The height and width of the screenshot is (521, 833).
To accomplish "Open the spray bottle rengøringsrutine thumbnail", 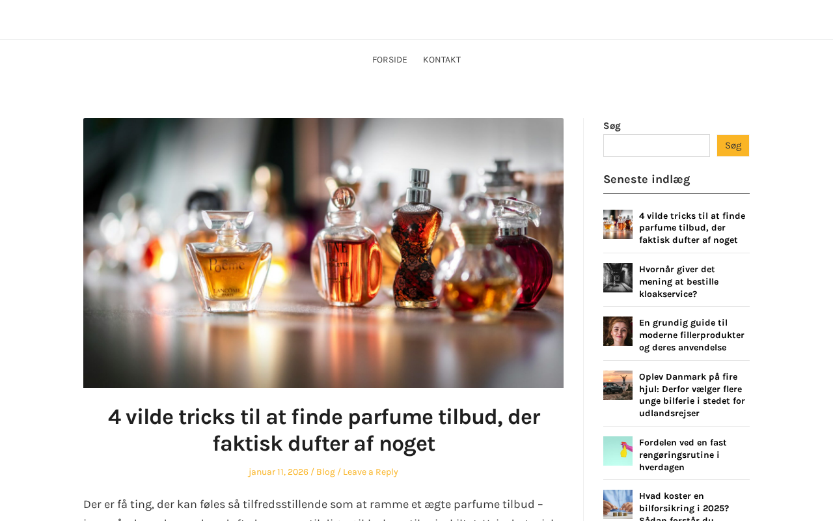I will tap(618, 451).
